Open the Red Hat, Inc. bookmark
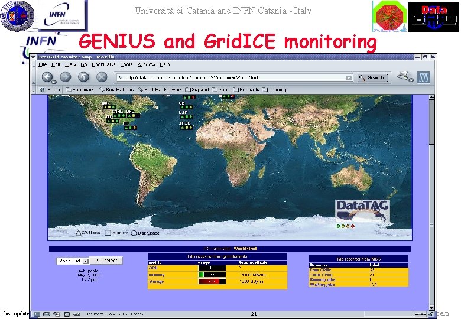The width and height of the screenshot is (461, 319). coord(116,89)
